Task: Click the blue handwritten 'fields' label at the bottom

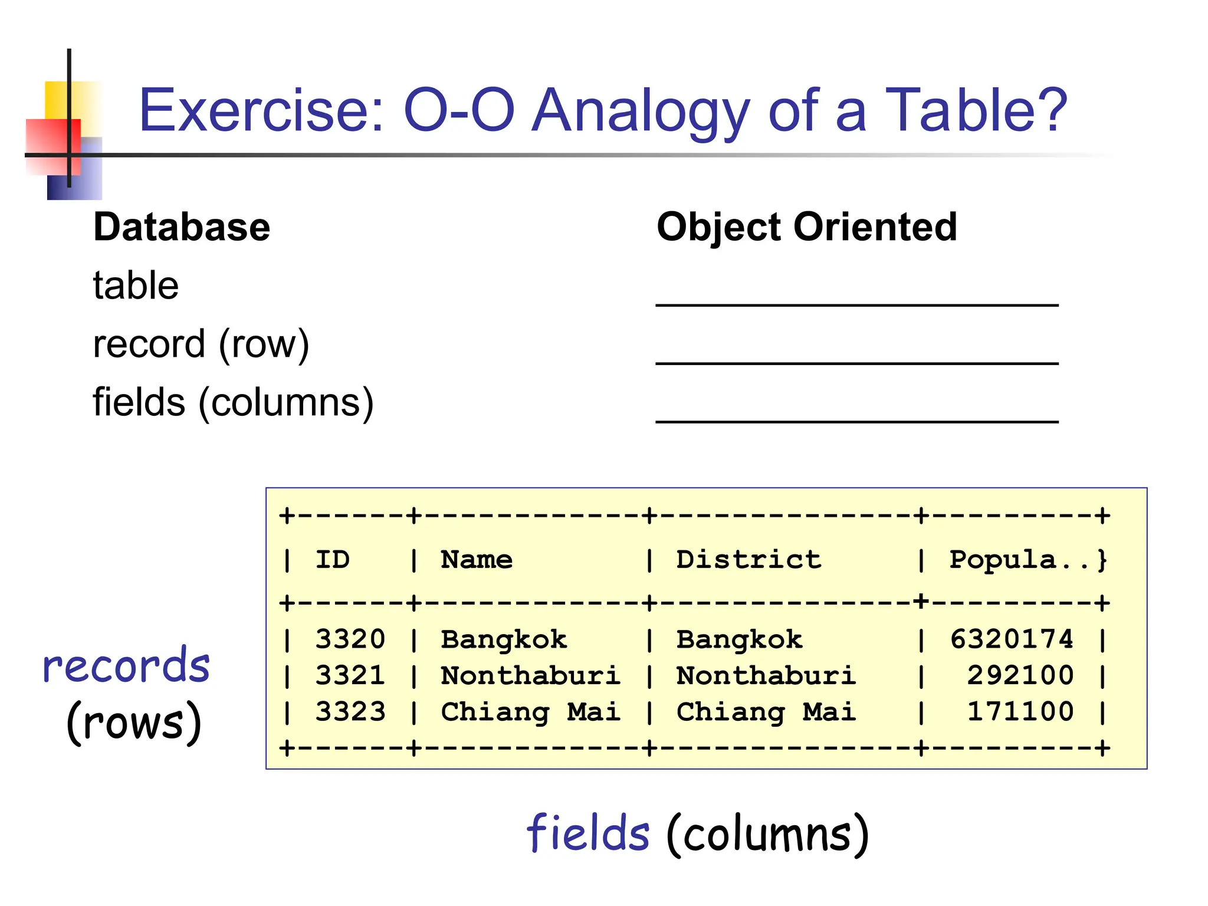Action: pyautogui.click(x=587, y=833)
